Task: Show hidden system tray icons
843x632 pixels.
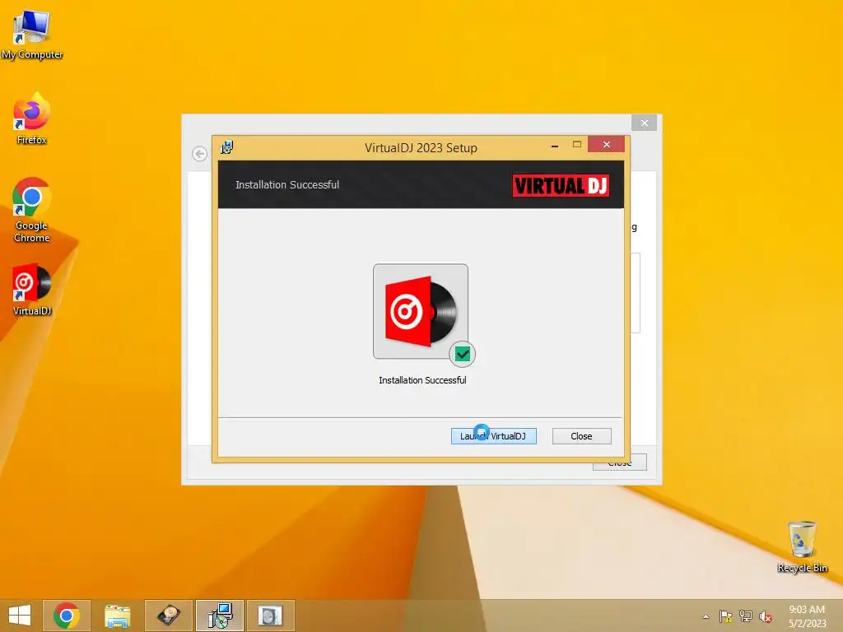Action: click(x=706, y=616)
